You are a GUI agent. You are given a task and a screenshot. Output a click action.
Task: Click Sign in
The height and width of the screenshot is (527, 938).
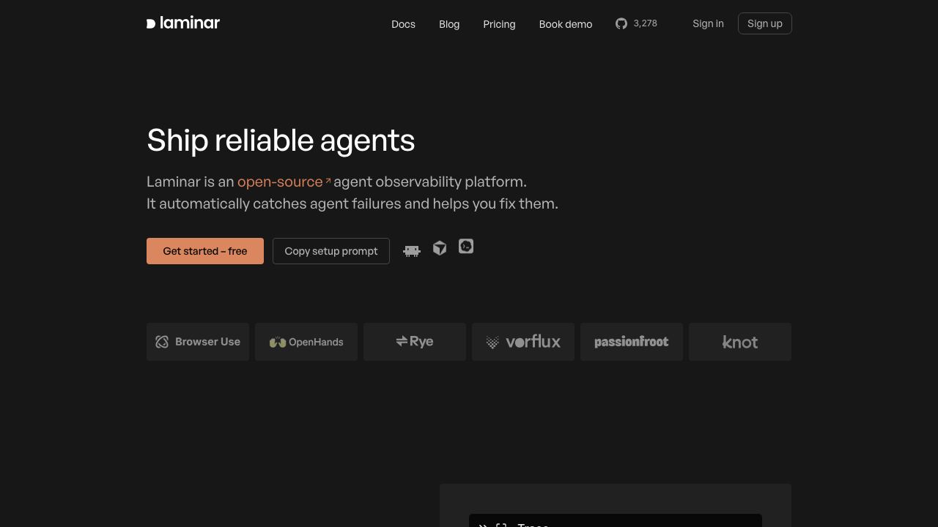pyautogui.click(x=708, y=23)
